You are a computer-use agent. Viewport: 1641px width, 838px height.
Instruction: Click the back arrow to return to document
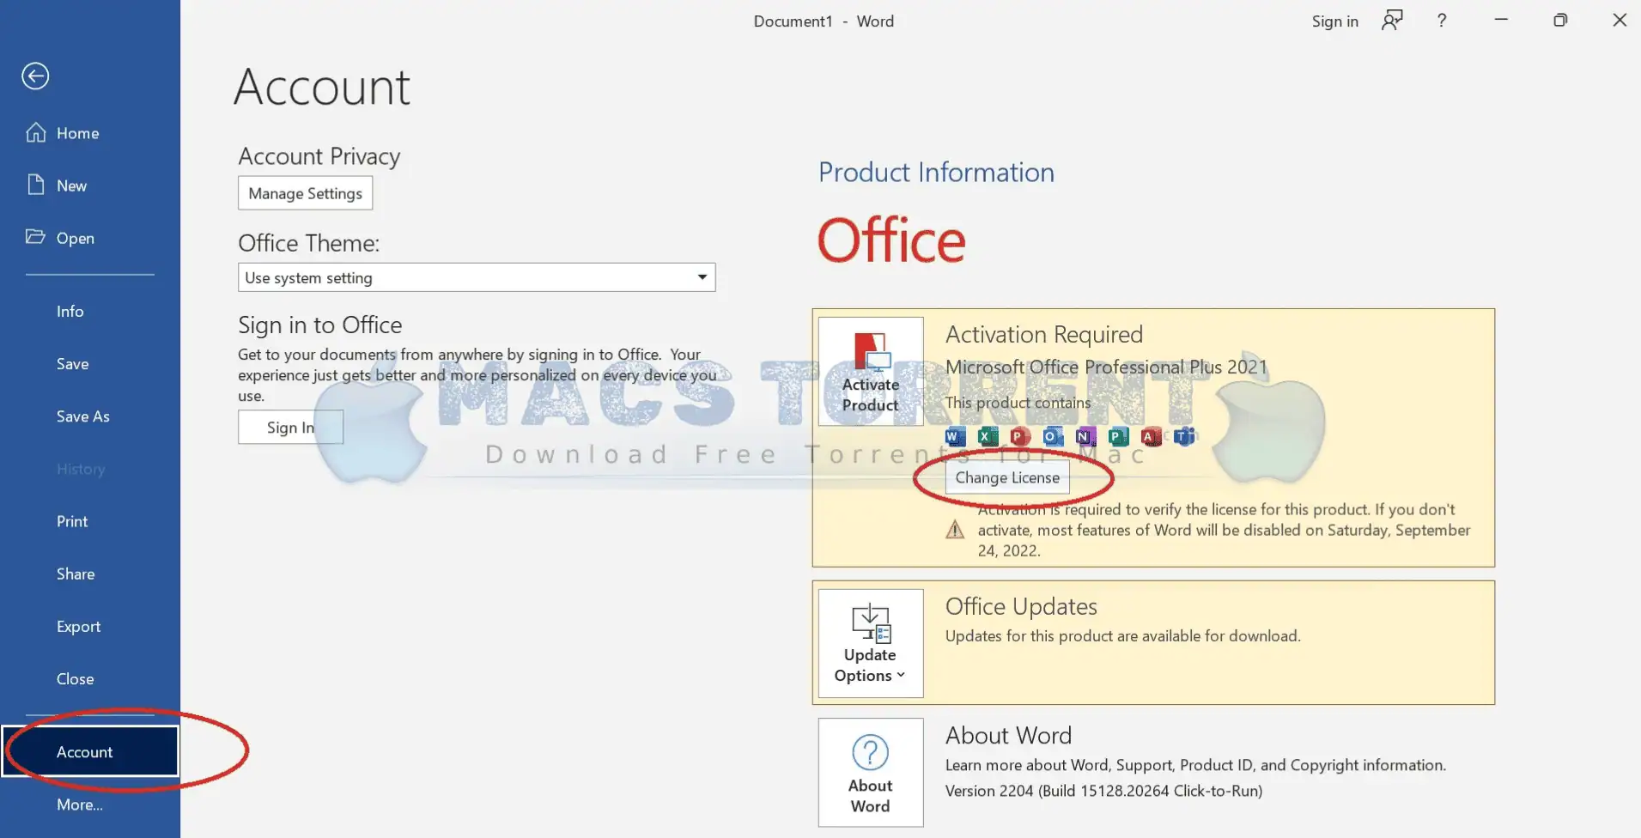click(35, 76)
